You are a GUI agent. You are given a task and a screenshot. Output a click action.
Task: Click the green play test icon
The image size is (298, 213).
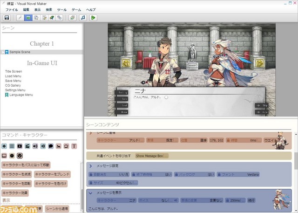point(93,18)
